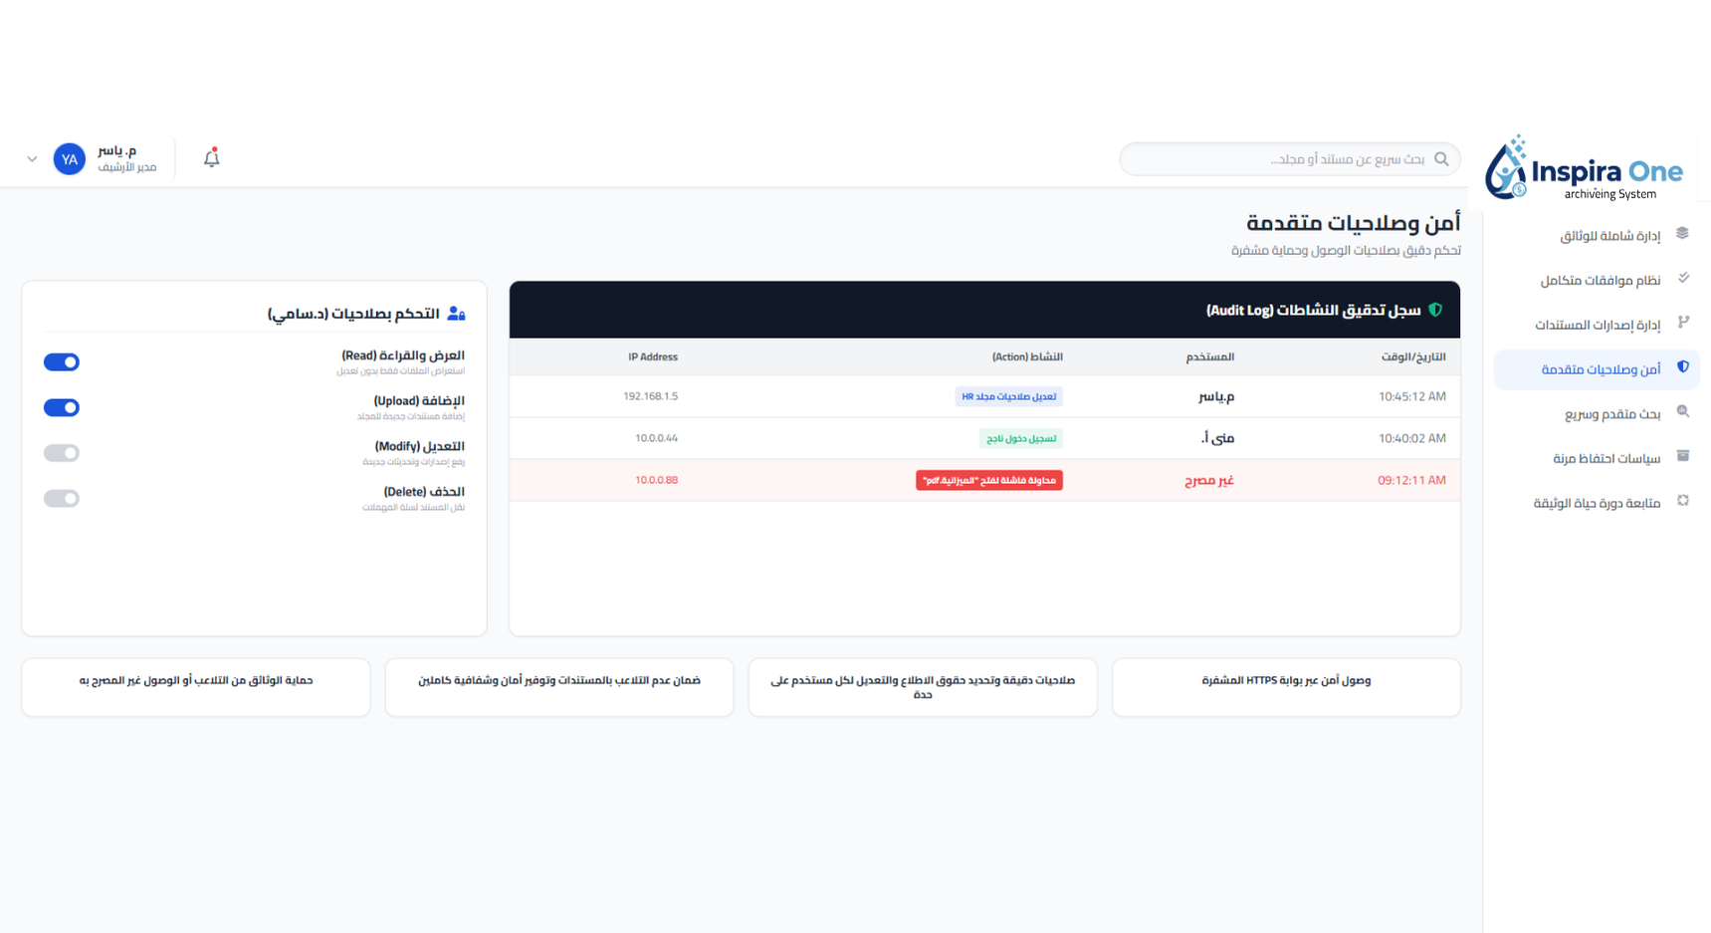Viewport: 1711px width, 933px height.
Task: Click the notification bell icon
Action: point(211,158)
